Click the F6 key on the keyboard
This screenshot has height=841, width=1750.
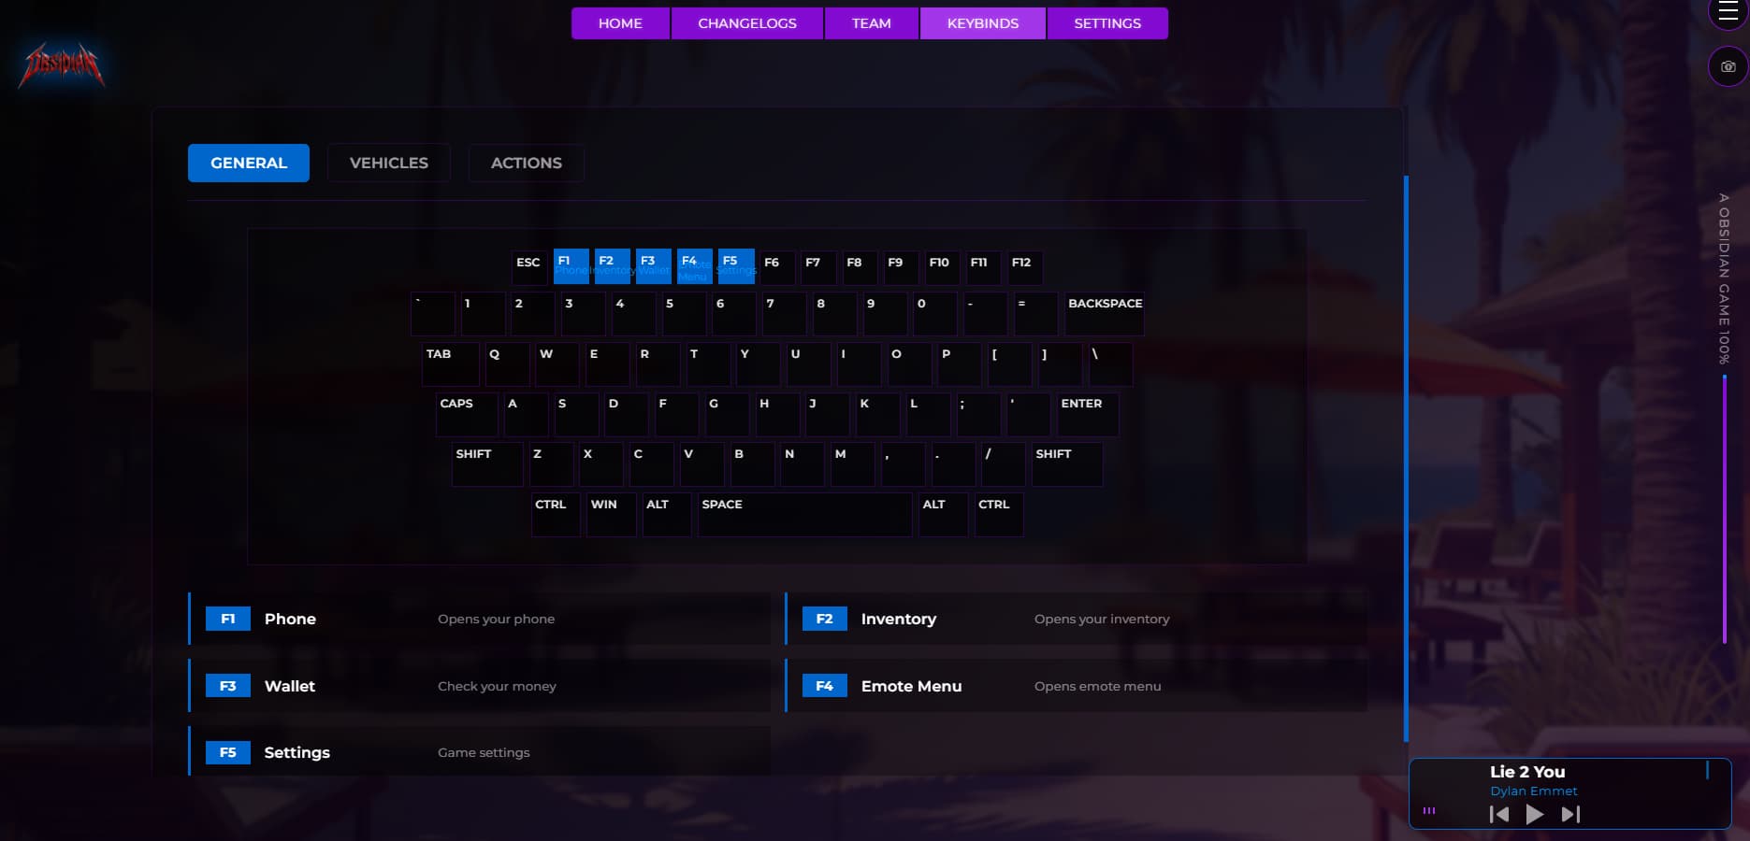coord(777,267)
